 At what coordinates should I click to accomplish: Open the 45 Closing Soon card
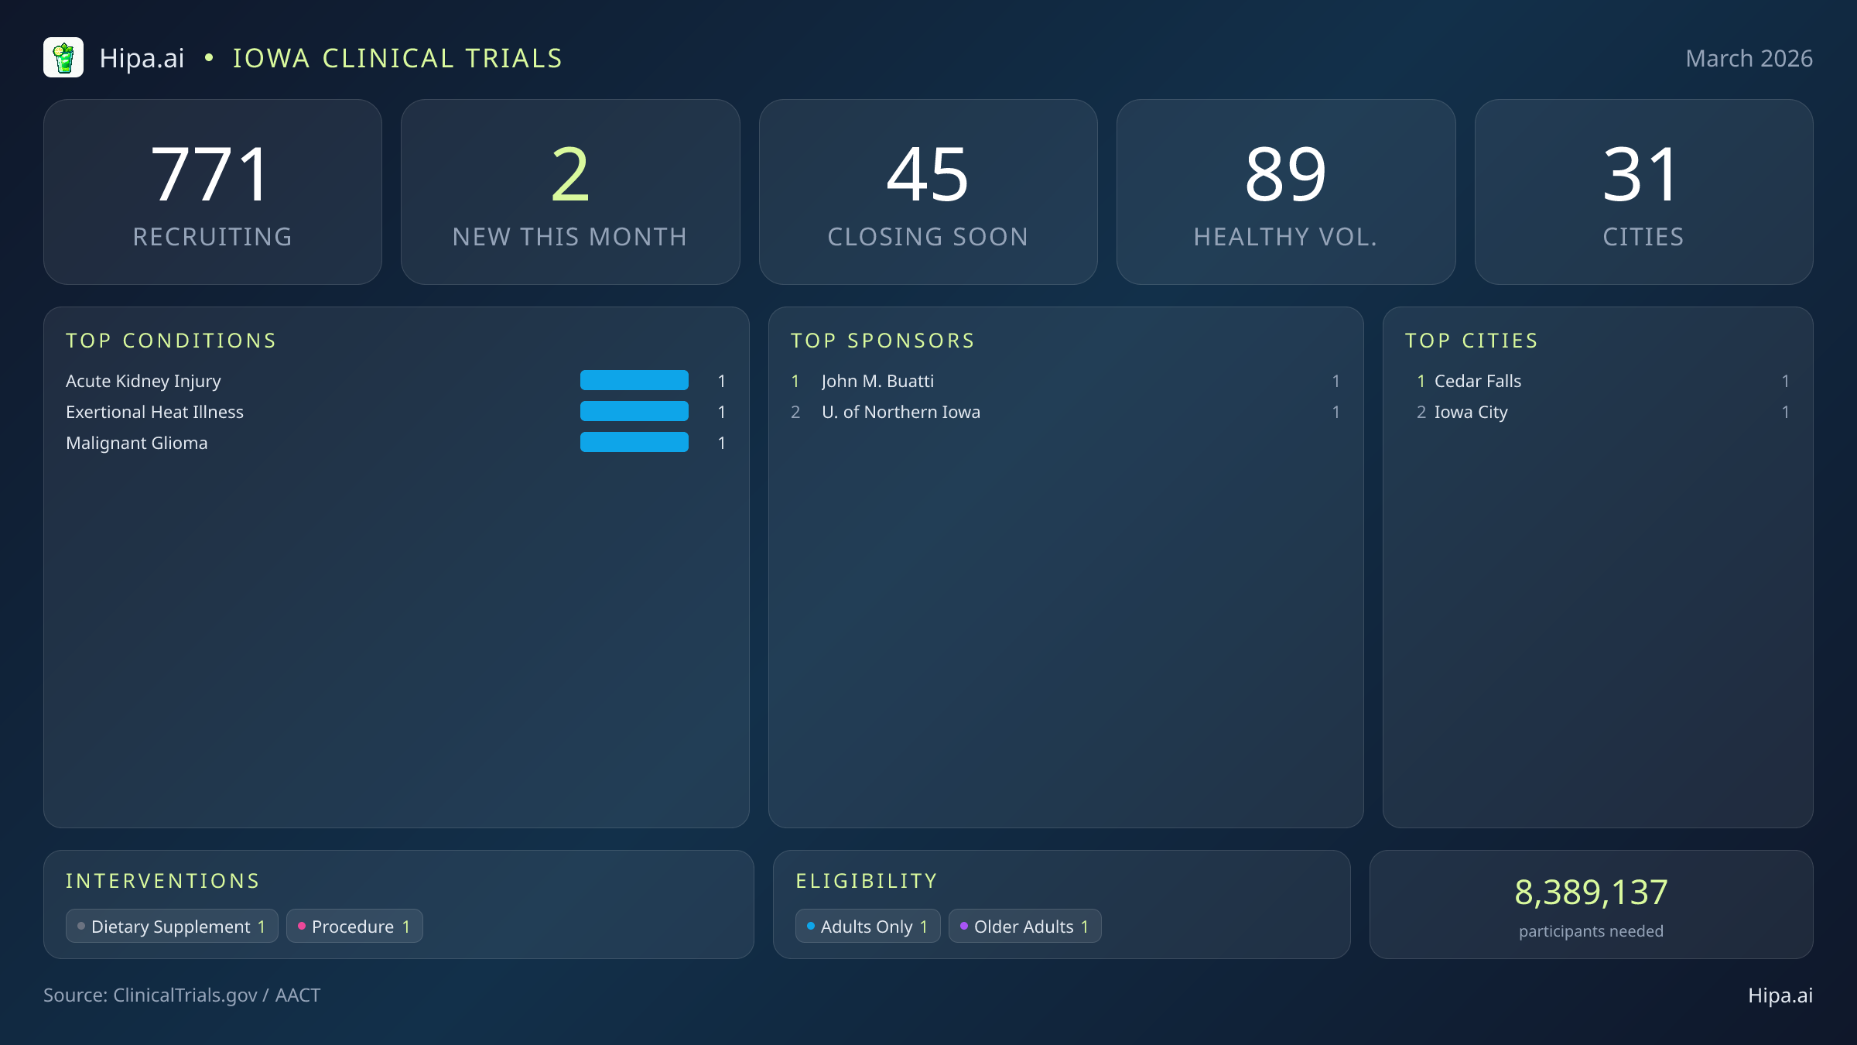pyautogui.click(x=928, y=191)
